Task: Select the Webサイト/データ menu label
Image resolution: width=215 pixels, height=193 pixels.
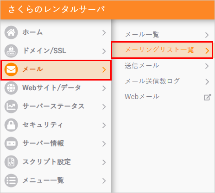Action: (51, 87)
